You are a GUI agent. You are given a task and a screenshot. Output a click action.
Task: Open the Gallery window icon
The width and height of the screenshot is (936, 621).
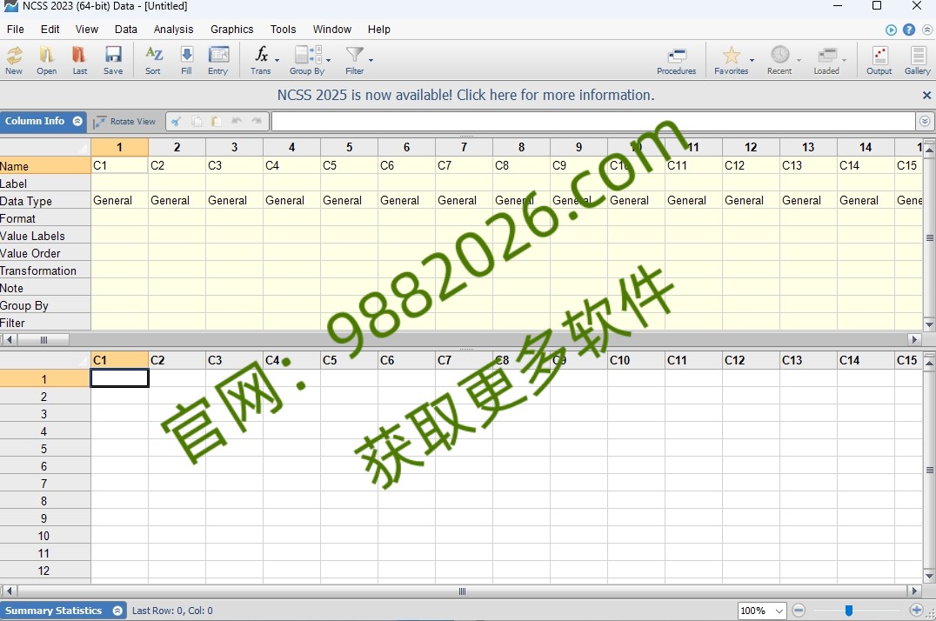pyautogui.click(x=918, y=60)
